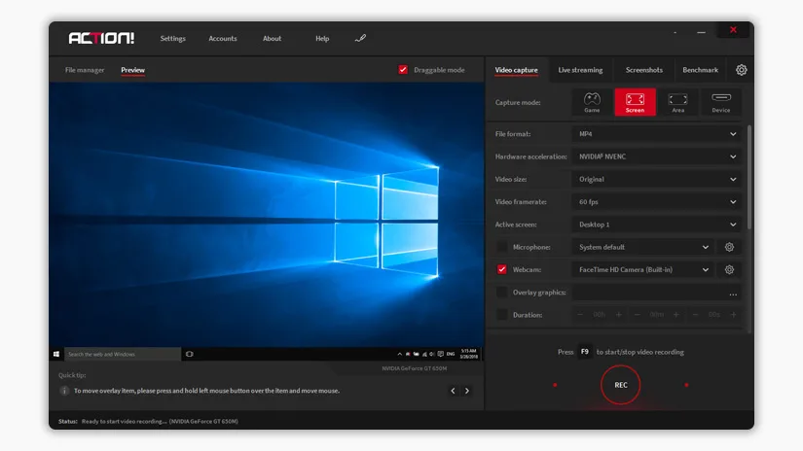Viewport: 803px width, 451px height.
Task: Select the Game capture mode icon
Action: (592, 102)
